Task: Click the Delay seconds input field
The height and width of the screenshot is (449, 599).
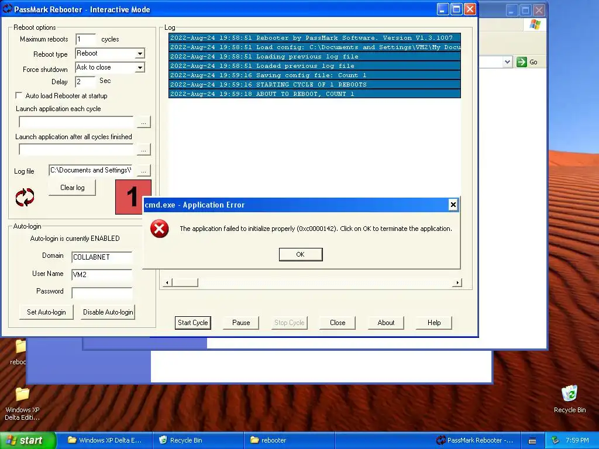Action: [85, 81]
